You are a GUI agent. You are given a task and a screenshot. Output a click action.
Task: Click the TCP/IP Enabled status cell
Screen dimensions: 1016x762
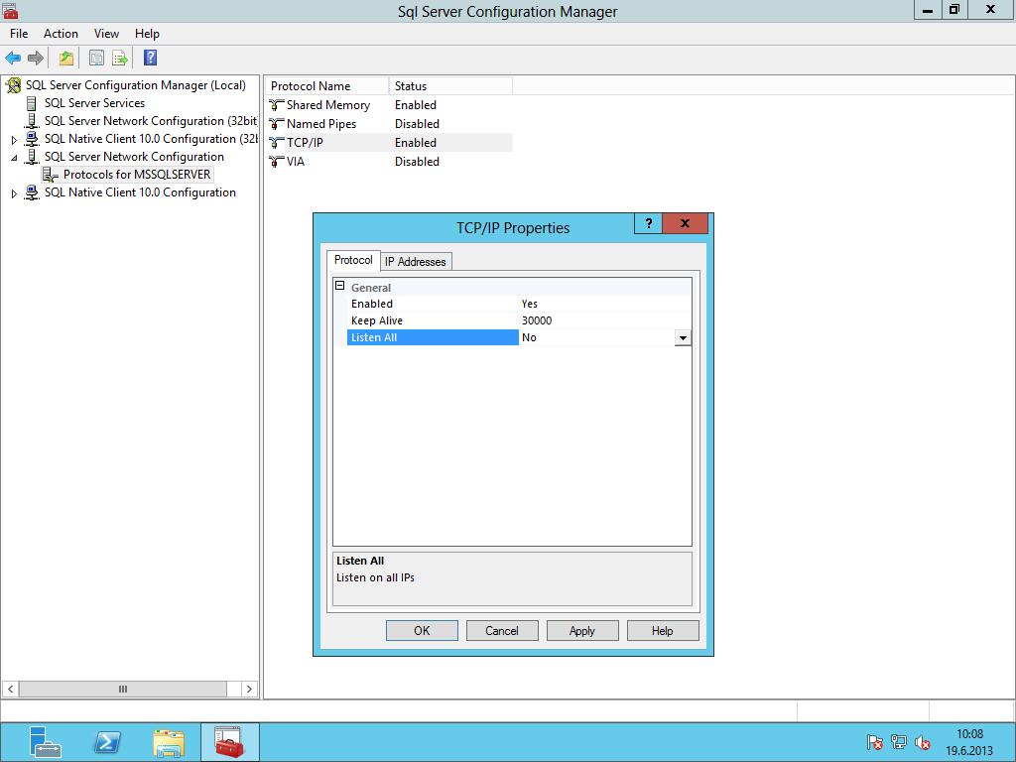[416, 143]
